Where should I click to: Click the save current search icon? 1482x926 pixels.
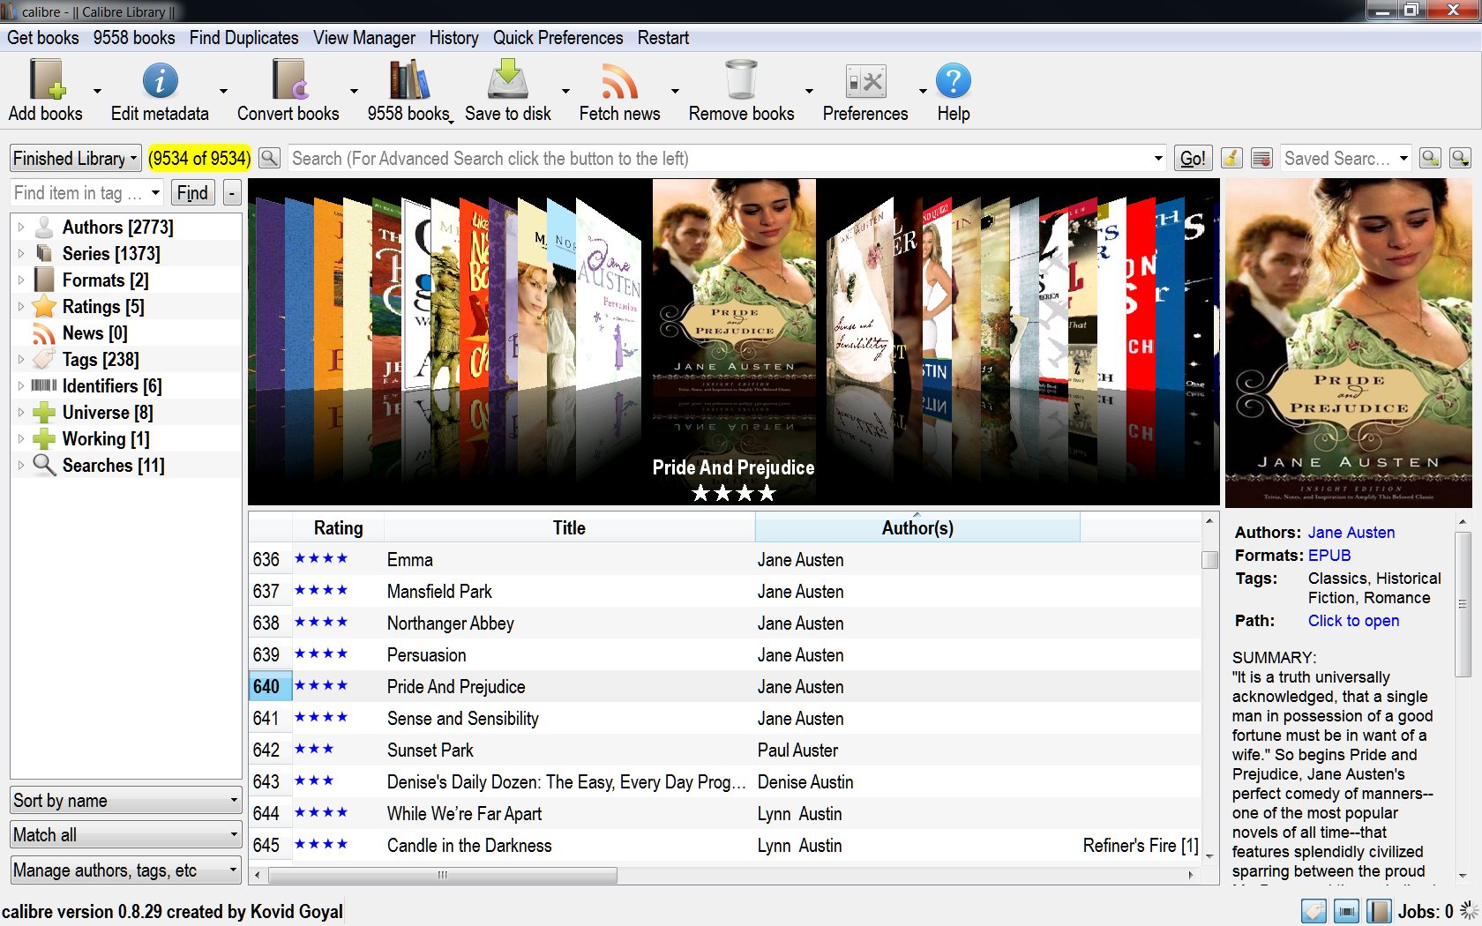(x=1461, y=158)
